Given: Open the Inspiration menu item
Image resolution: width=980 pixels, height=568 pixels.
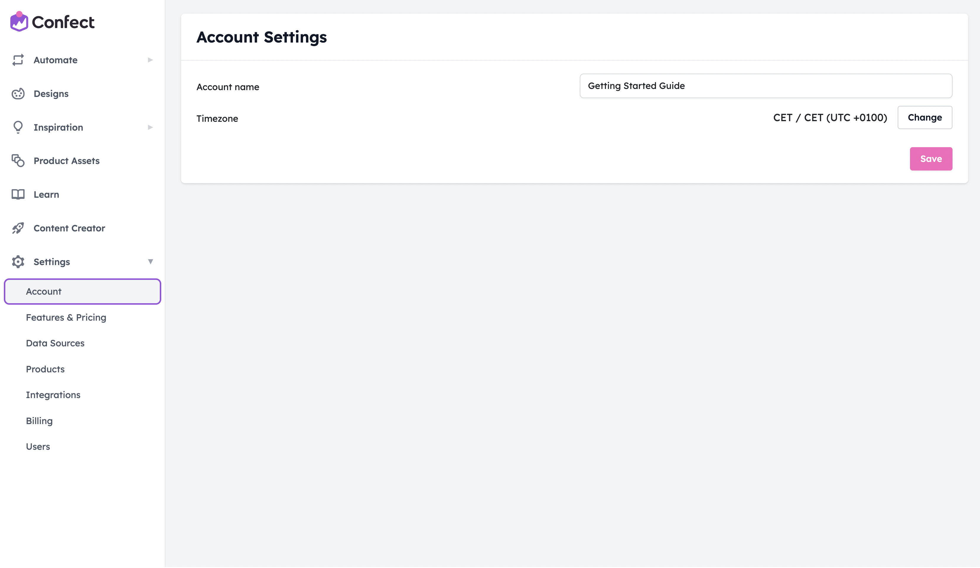Looking at the screenshot, I should pyautogui.click(x=58, y=127).
